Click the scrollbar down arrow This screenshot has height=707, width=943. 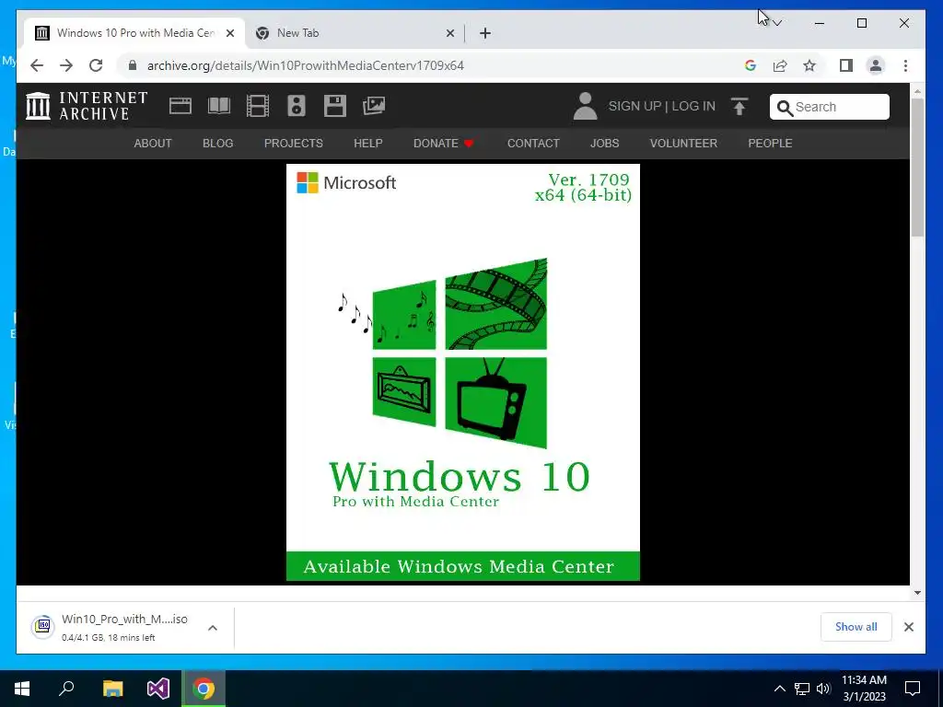(917, 593)
